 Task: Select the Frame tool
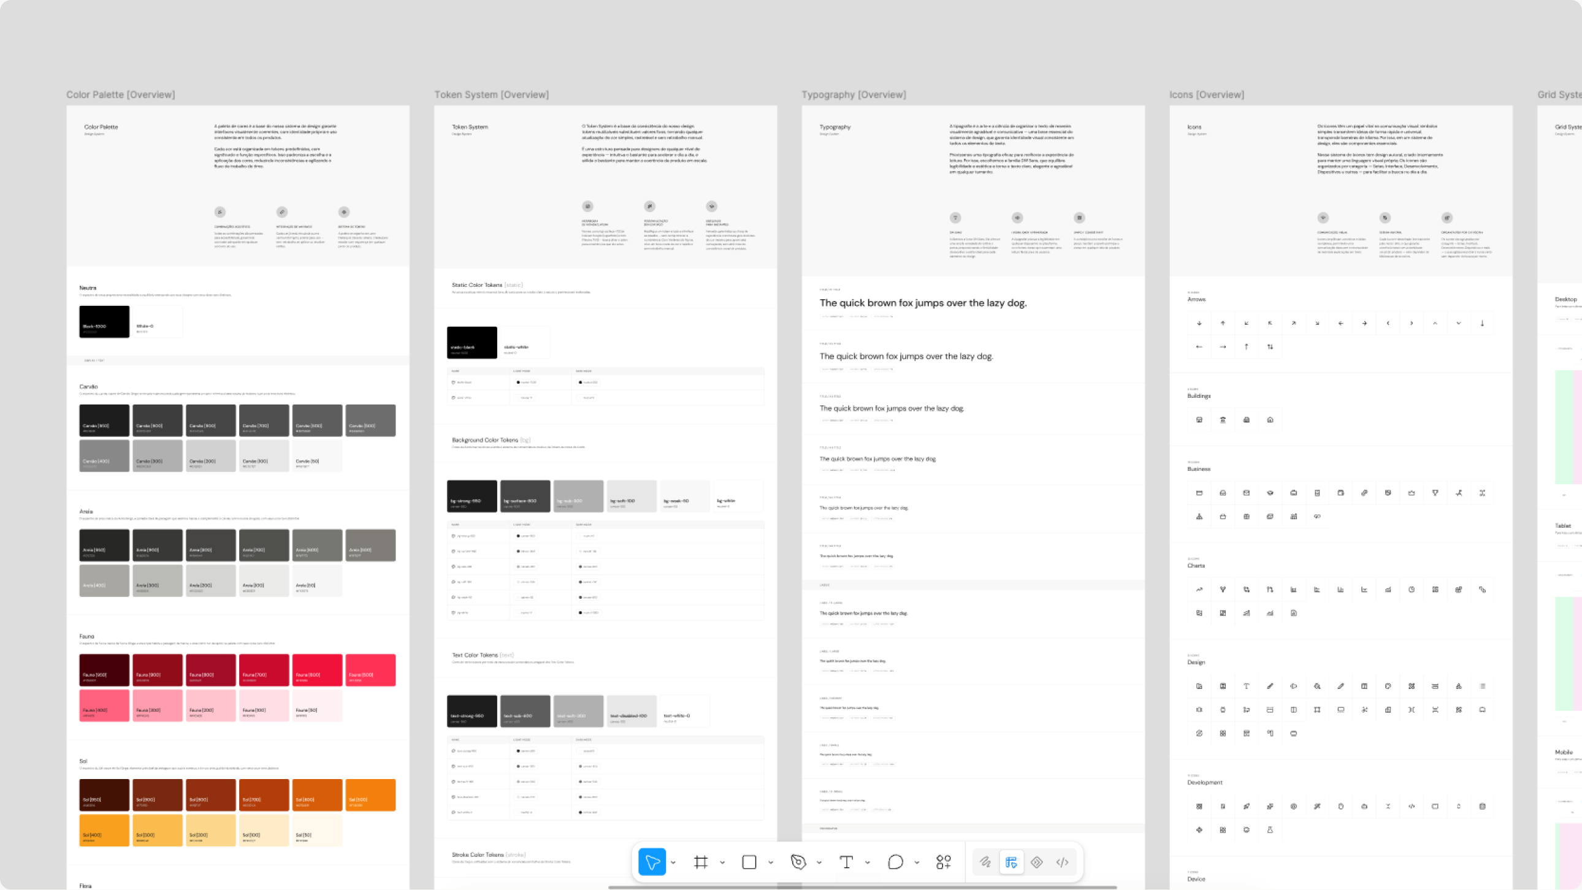coord(700,862)
